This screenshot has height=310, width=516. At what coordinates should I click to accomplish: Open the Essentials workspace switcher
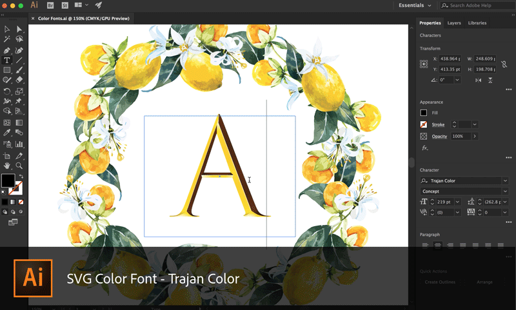pos(415,5)
